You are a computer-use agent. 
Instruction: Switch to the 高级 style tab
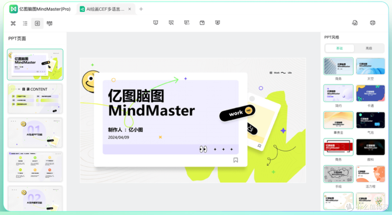(x=369, y=49)
